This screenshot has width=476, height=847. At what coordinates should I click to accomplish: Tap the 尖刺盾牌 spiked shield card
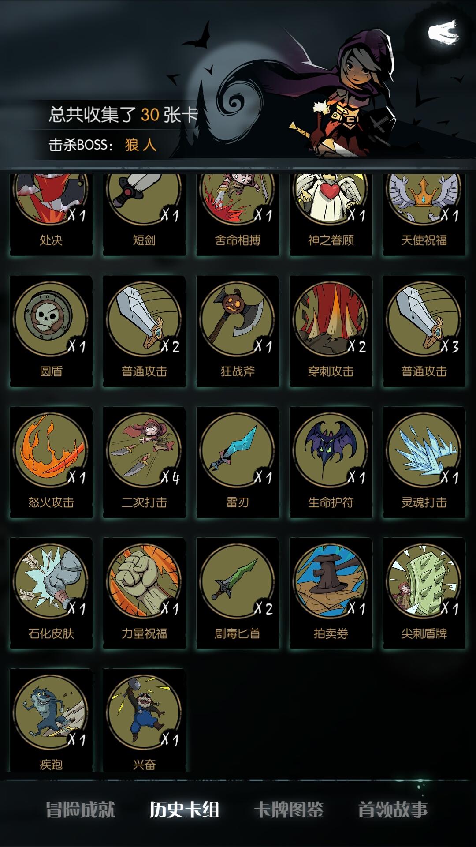coord(424,593)
